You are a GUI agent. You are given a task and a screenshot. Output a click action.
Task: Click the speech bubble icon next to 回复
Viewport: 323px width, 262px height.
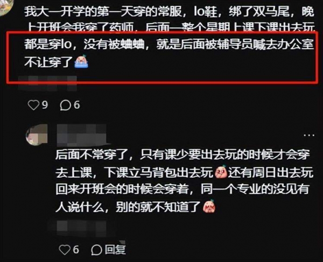(x=97, y=250)
